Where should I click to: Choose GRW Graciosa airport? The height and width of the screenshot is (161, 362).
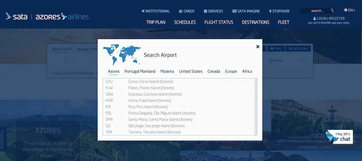click(179, 94)
